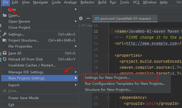Click the Print printer icon
This screenshot has width=182, height=108.
click(5, 91)
